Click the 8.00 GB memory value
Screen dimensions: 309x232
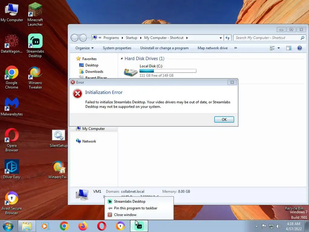point(184,191)
